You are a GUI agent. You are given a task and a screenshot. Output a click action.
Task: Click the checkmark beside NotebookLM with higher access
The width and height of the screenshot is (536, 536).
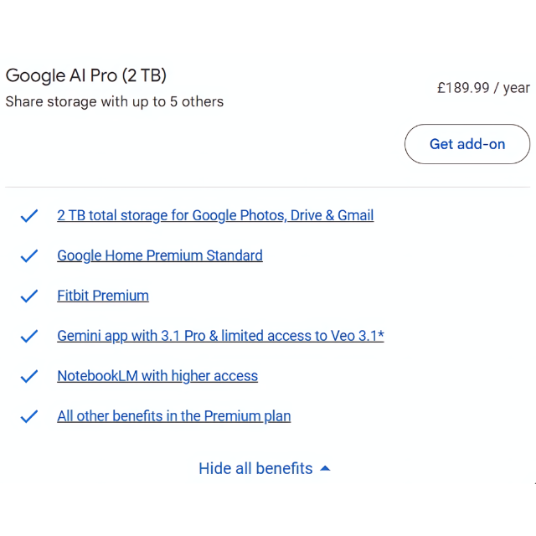(29, 377)
